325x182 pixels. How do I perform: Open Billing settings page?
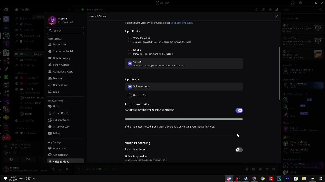tap(66, 133)
